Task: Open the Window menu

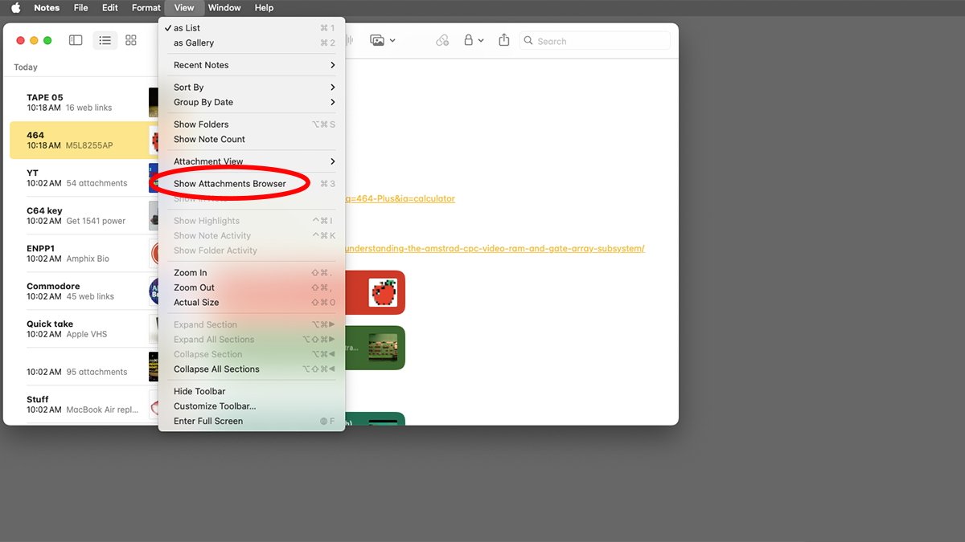Action: click(224, 7)
